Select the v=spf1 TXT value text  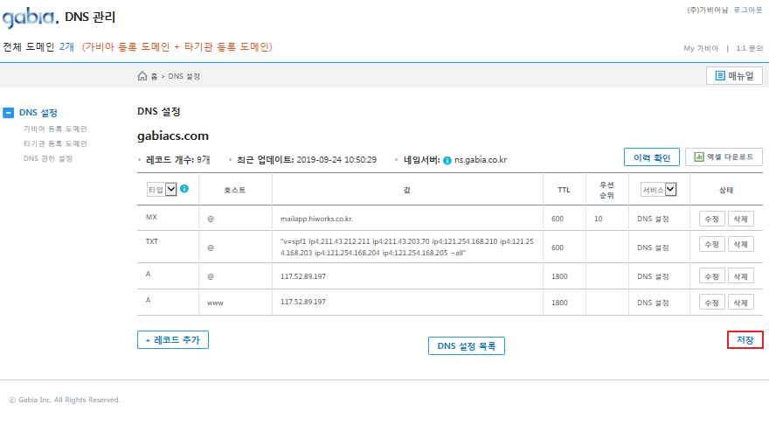click(407, 247)
